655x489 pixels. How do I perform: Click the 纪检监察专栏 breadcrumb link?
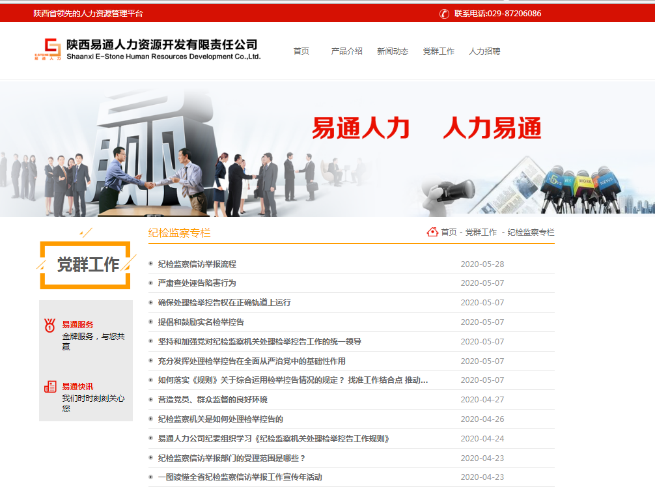(531, 232)
